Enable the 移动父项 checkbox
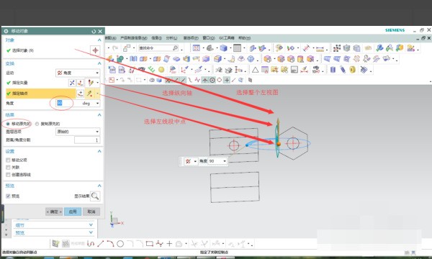The height and width of the screenshot is (259, 432). [8, 160]
